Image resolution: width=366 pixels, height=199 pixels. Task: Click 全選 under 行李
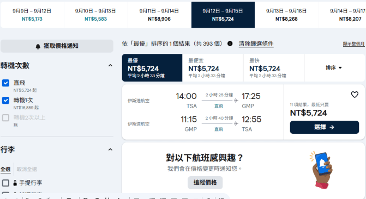pos(5,169)
